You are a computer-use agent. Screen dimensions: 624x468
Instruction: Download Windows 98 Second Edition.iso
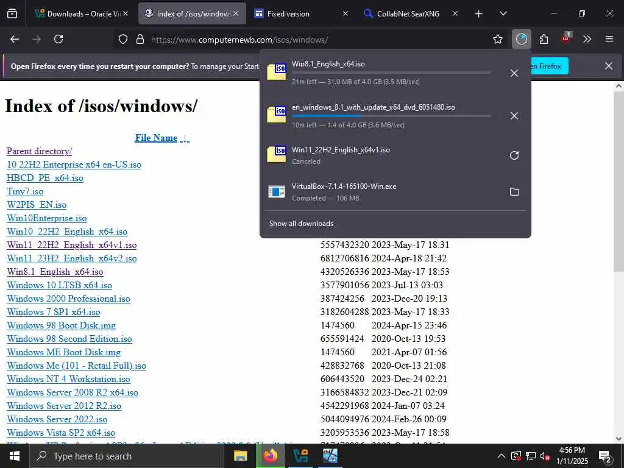click(x=69, y=339)
